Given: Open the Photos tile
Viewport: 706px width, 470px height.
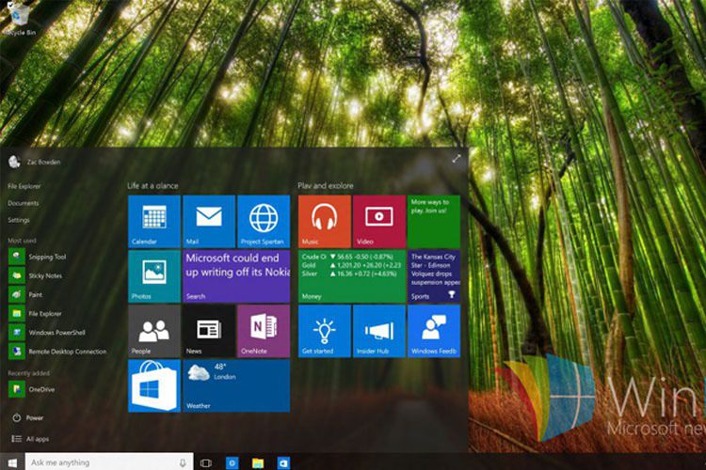Looking at the screenshot, I should point(154,276).
